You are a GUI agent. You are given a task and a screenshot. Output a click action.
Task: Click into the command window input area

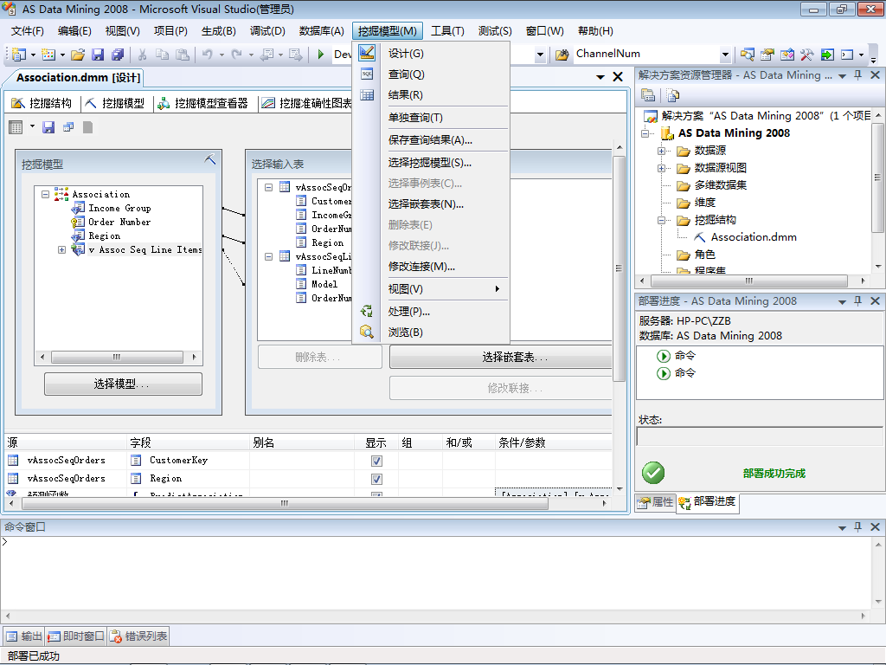436,572
